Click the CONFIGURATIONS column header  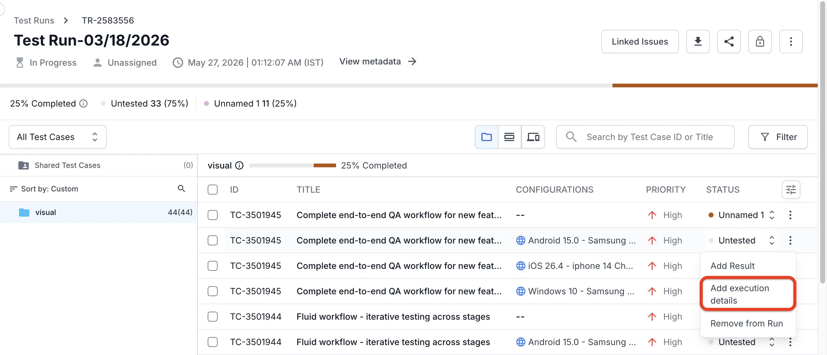coord(555,189)
